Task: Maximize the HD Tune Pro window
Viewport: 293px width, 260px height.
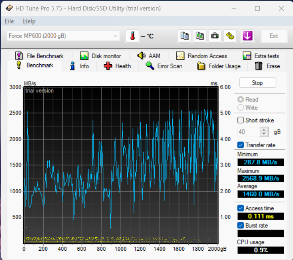Action: 257,8
